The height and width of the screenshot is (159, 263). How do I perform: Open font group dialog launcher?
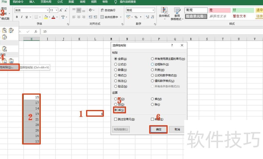tap(68, 24)
